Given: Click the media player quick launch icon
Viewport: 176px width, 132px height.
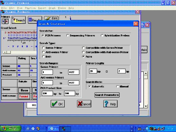Looking at the screenshot, I should pos(38,129).
